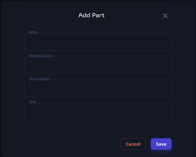Close the Add Part dialog via X icon
Image resolution: width=196 pixels, height=157 pixels.
click(x=165, y=16)
